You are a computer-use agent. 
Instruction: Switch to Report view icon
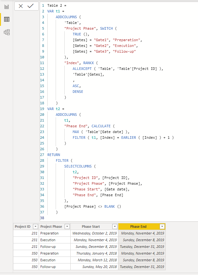click(7, 7)
